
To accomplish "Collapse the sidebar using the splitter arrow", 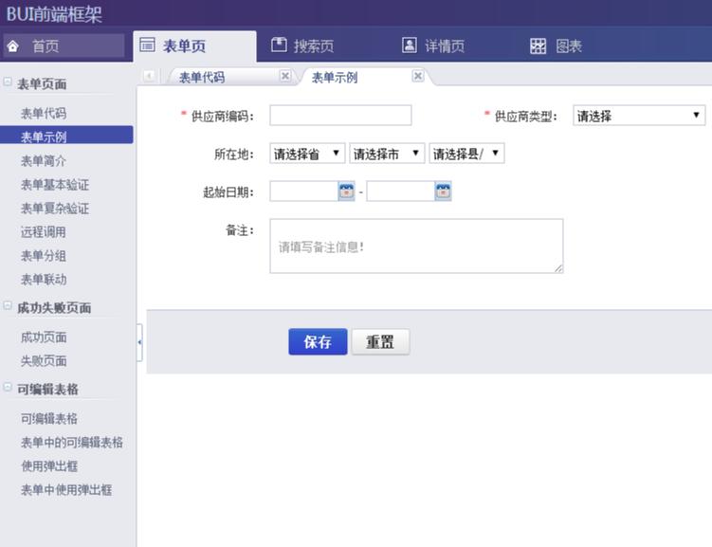I will [139, 342].
